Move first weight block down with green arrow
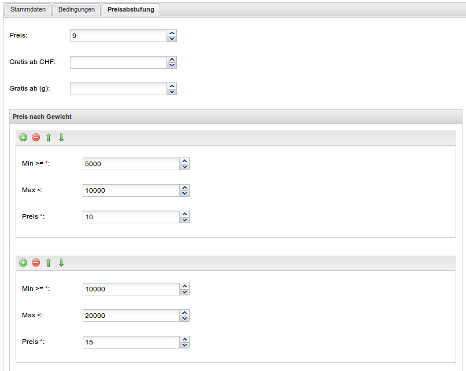Image resolution: width=466 pixels, height=371 pixels. pyautogui.click(x=61, y=137)
